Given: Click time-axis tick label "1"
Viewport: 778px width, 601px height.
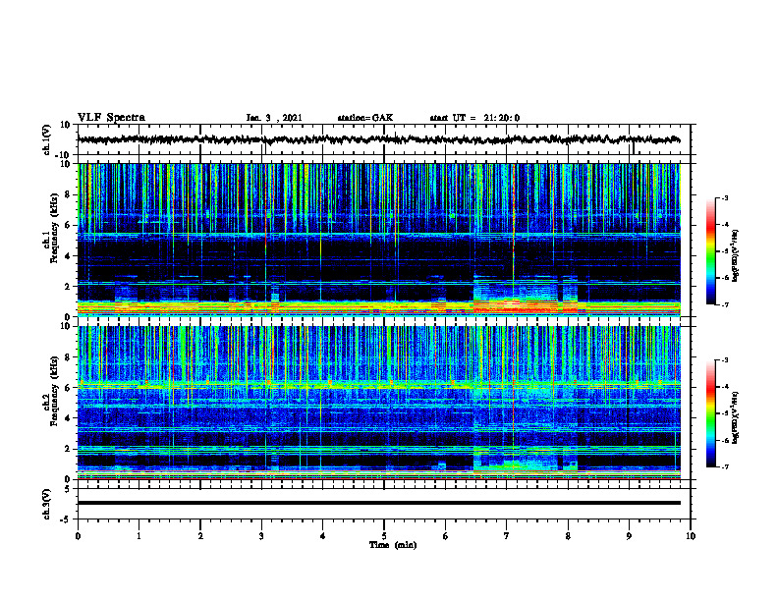Looking at the screenshot, I should pos(139,536).
